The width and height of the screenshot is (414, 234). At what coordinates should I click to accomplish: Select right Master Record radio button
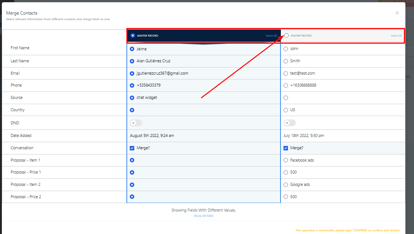[286, 35]
